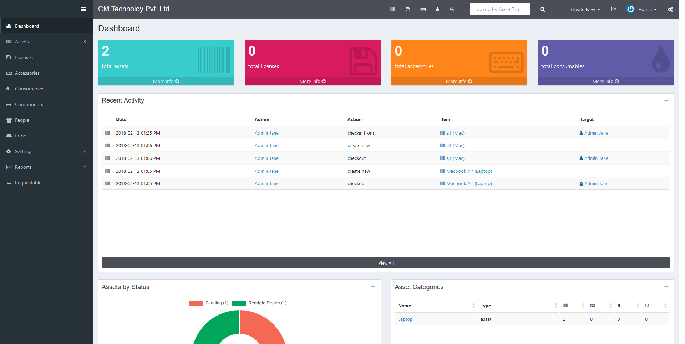Open Admin Jane admin link on 01:25 PM row

click(267, 133)
